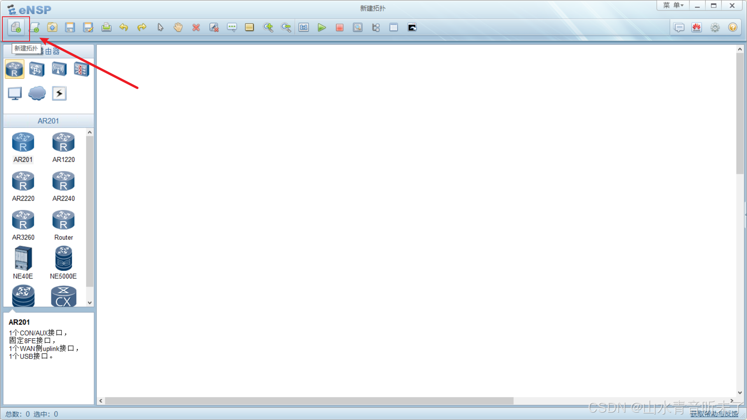This screenshot has height=420, width=747.
Task: Click the red X delete icon
Action: 196,28
